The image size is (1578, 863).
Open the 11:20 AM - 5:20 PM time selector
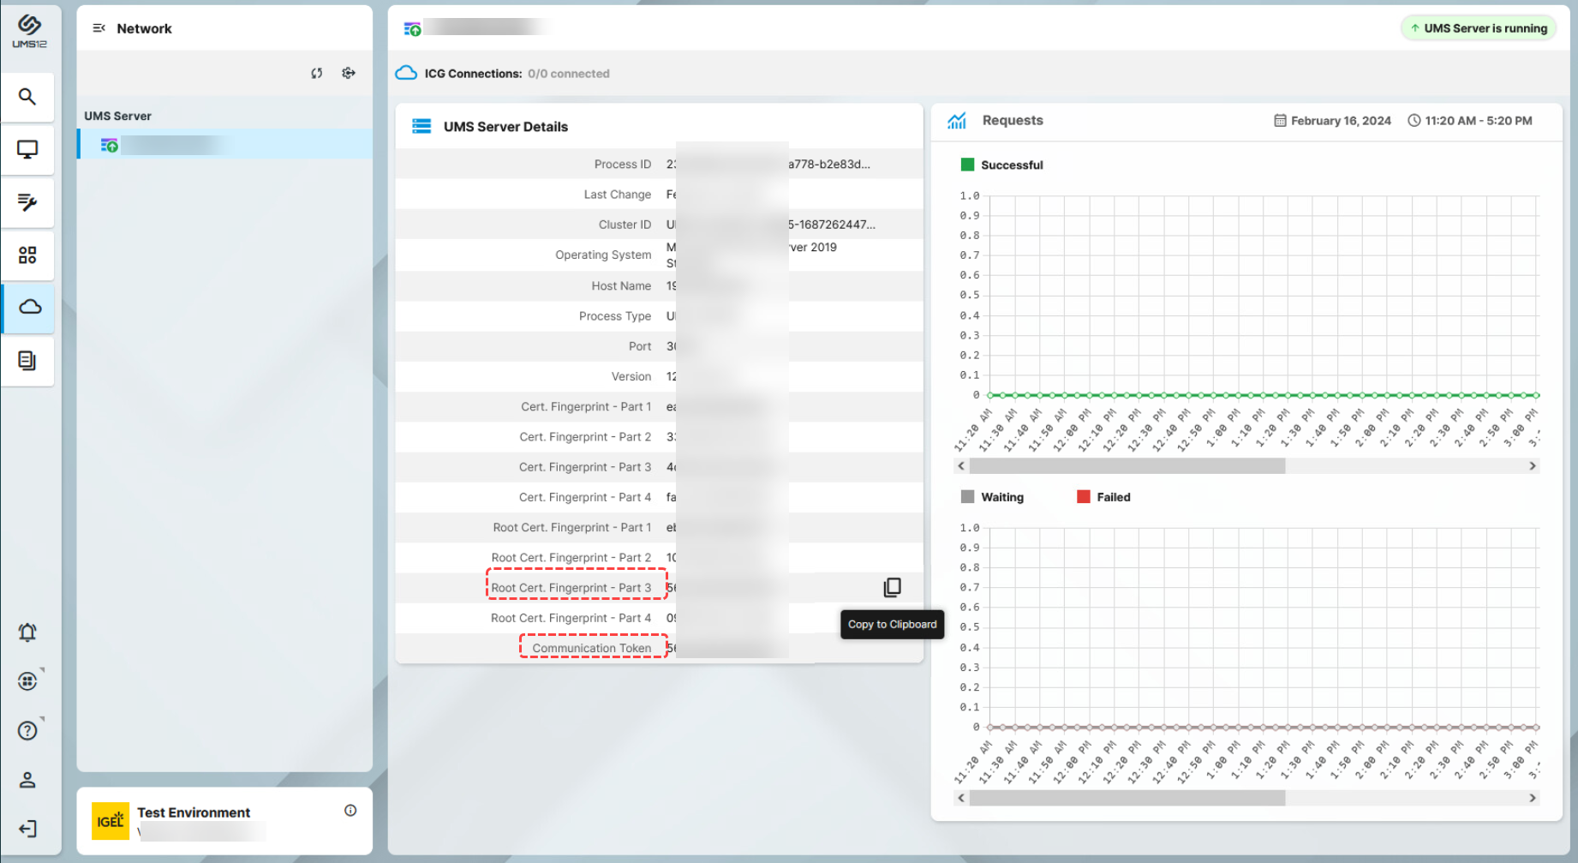(x=1470, y=120)
